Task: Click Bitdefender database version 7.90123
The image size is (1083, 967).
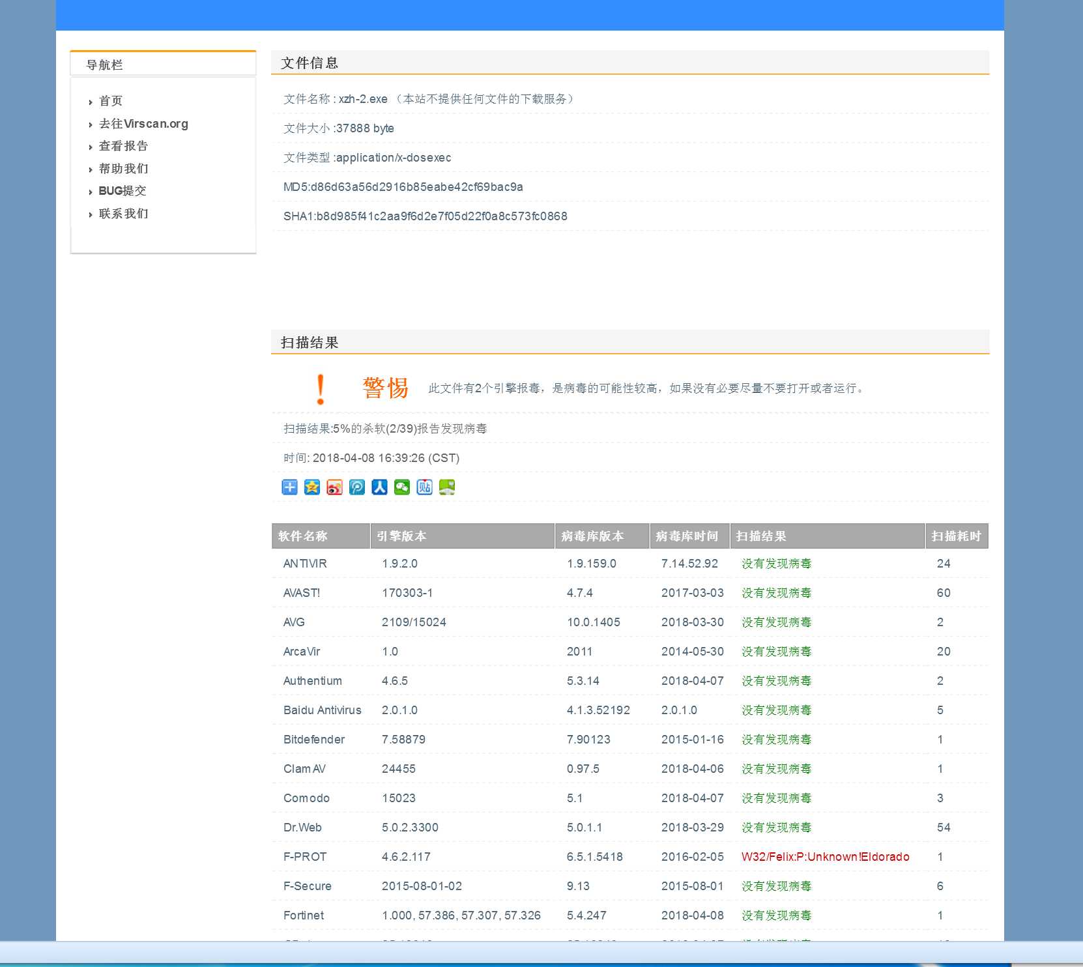Action: click(x=588, y=740)
